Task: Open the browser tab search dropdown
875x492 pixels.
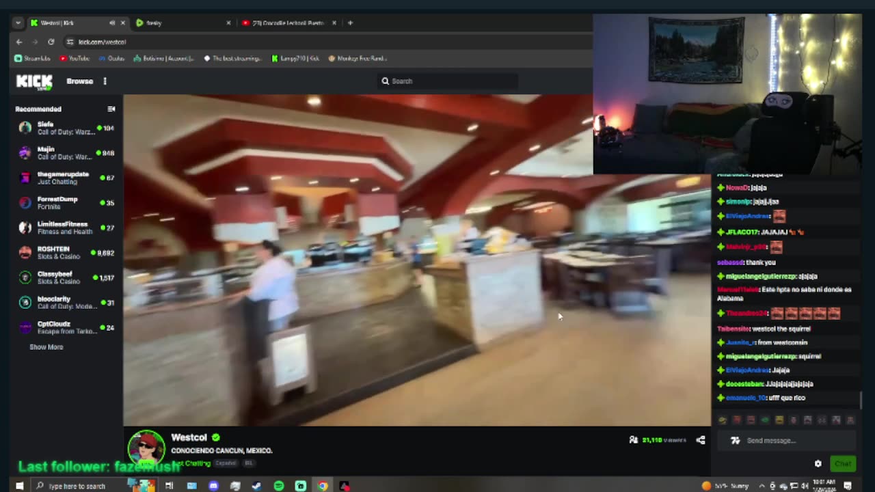Action: tap(18, 23)
